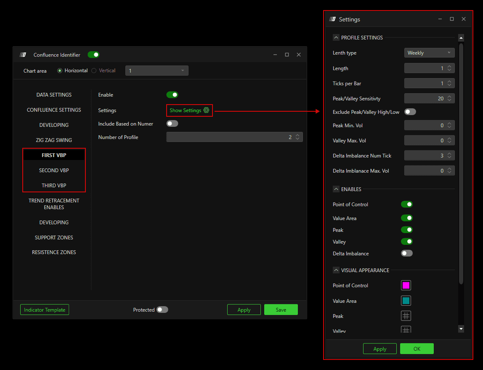Select the SECOND VBP tab
Viewport: 483px width, 370px height.
click(54, 170)
